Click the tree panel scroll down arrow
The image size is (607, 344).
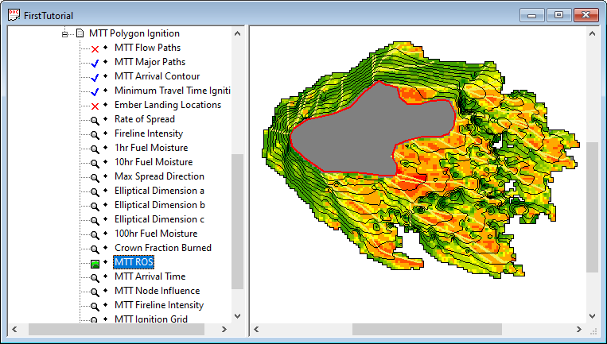coord(238,315)
